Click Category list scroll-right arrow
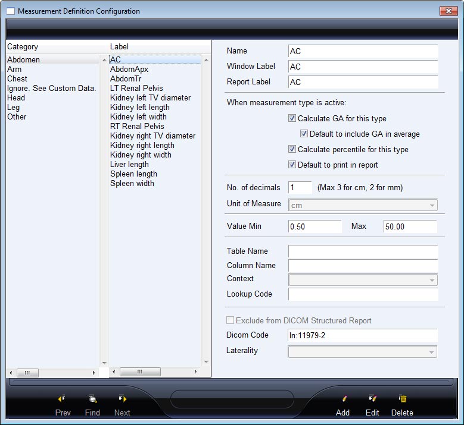This screenshot has width=464, height=425. click(94, 373)
